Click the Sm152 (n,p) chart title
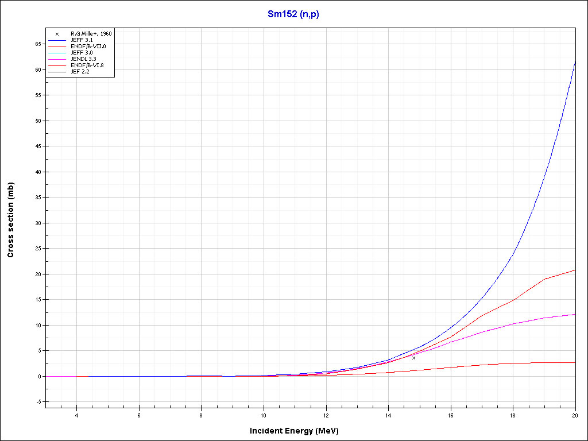The width and height of the screenshot is (588, 441). coord(293,14)
